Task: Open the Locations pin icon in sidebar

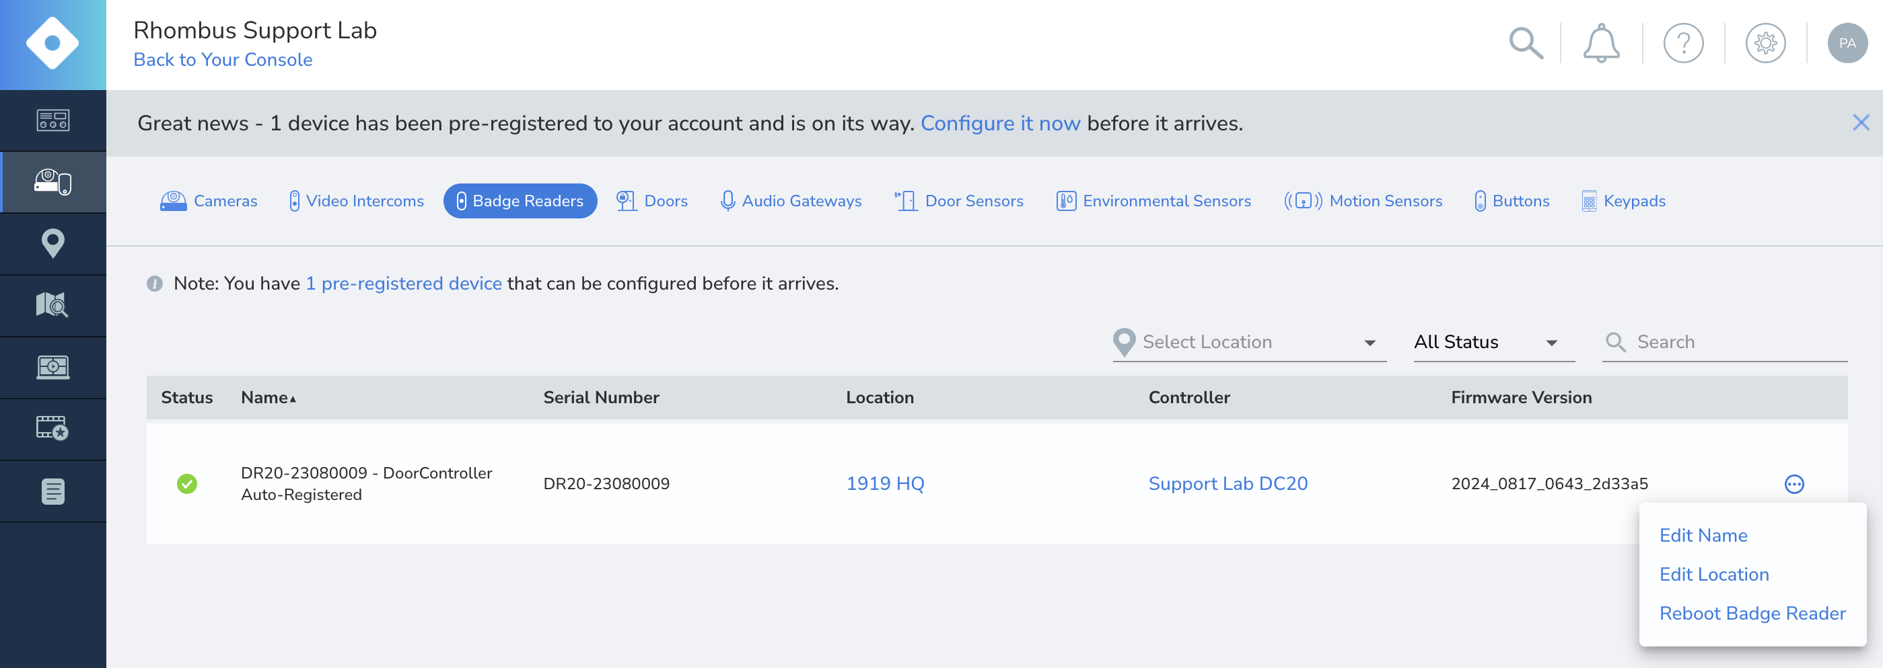Action: pos(53,243)
